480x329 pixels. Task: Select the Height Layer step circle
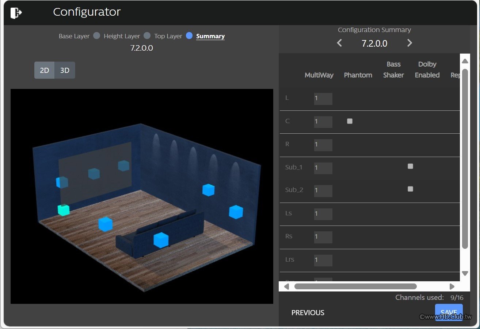click(147, 36)
